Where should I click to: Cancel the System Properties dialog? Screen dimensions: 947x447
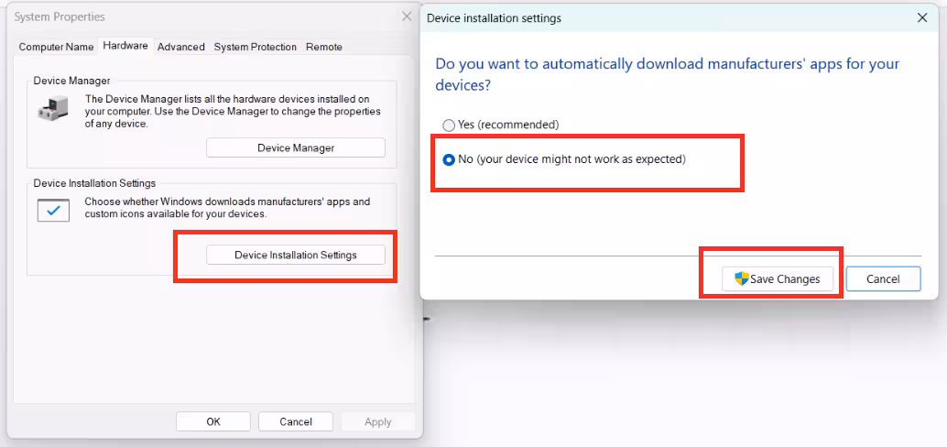click(x=296, y=421)
